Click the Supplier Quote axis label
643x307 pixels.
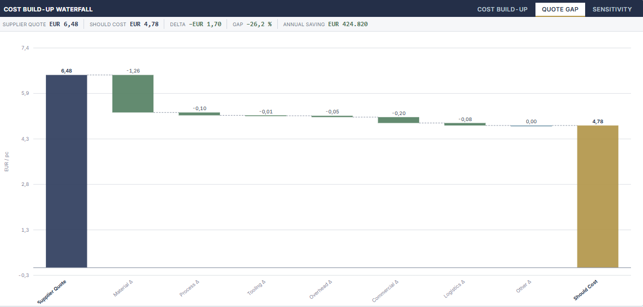pyautogui.click(x=52, y=292)
